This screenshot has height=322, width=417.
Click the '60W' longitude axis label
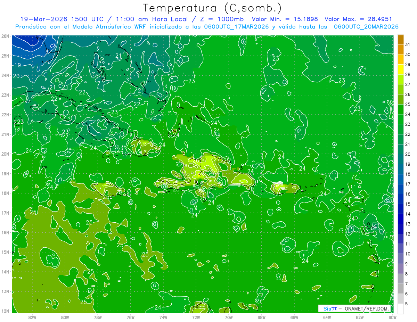coord(392,317)
